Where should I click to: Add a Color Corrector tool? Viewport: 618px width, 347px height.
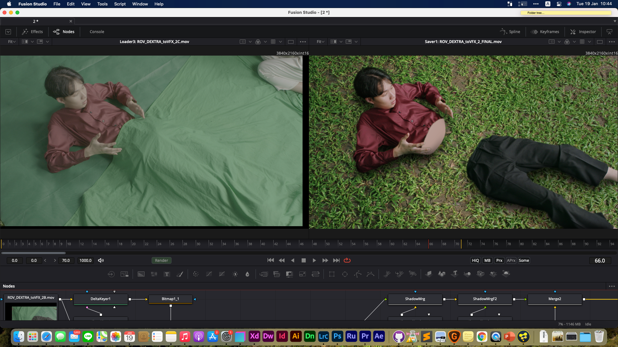coord(196,274)
